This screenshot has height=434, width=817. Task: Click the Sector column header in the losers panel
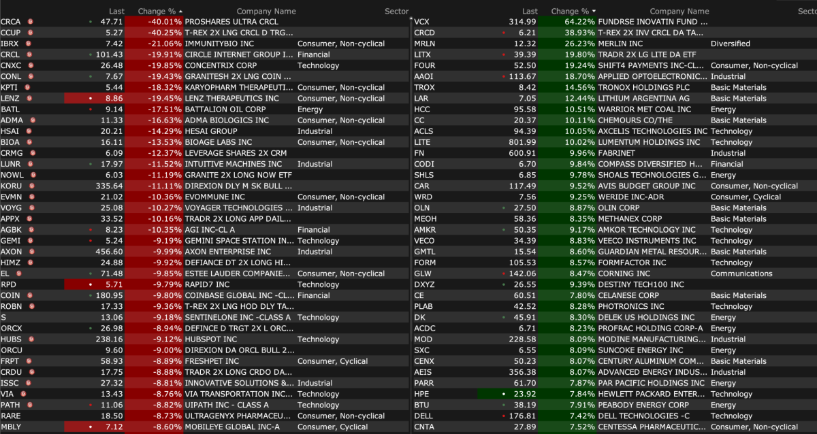click(396, 12)
